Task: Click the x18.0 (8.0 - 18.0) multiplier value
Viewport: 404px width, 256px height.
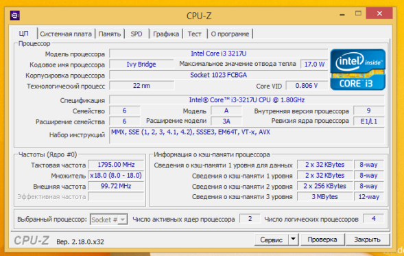Action: [116, 176]
